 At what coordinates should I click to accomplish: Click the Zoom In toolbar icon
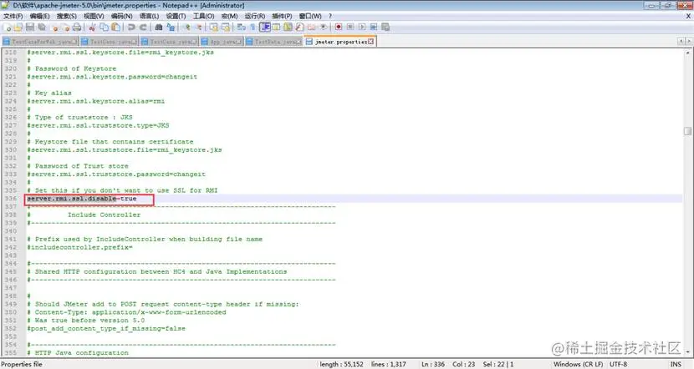tap(187, 28)
